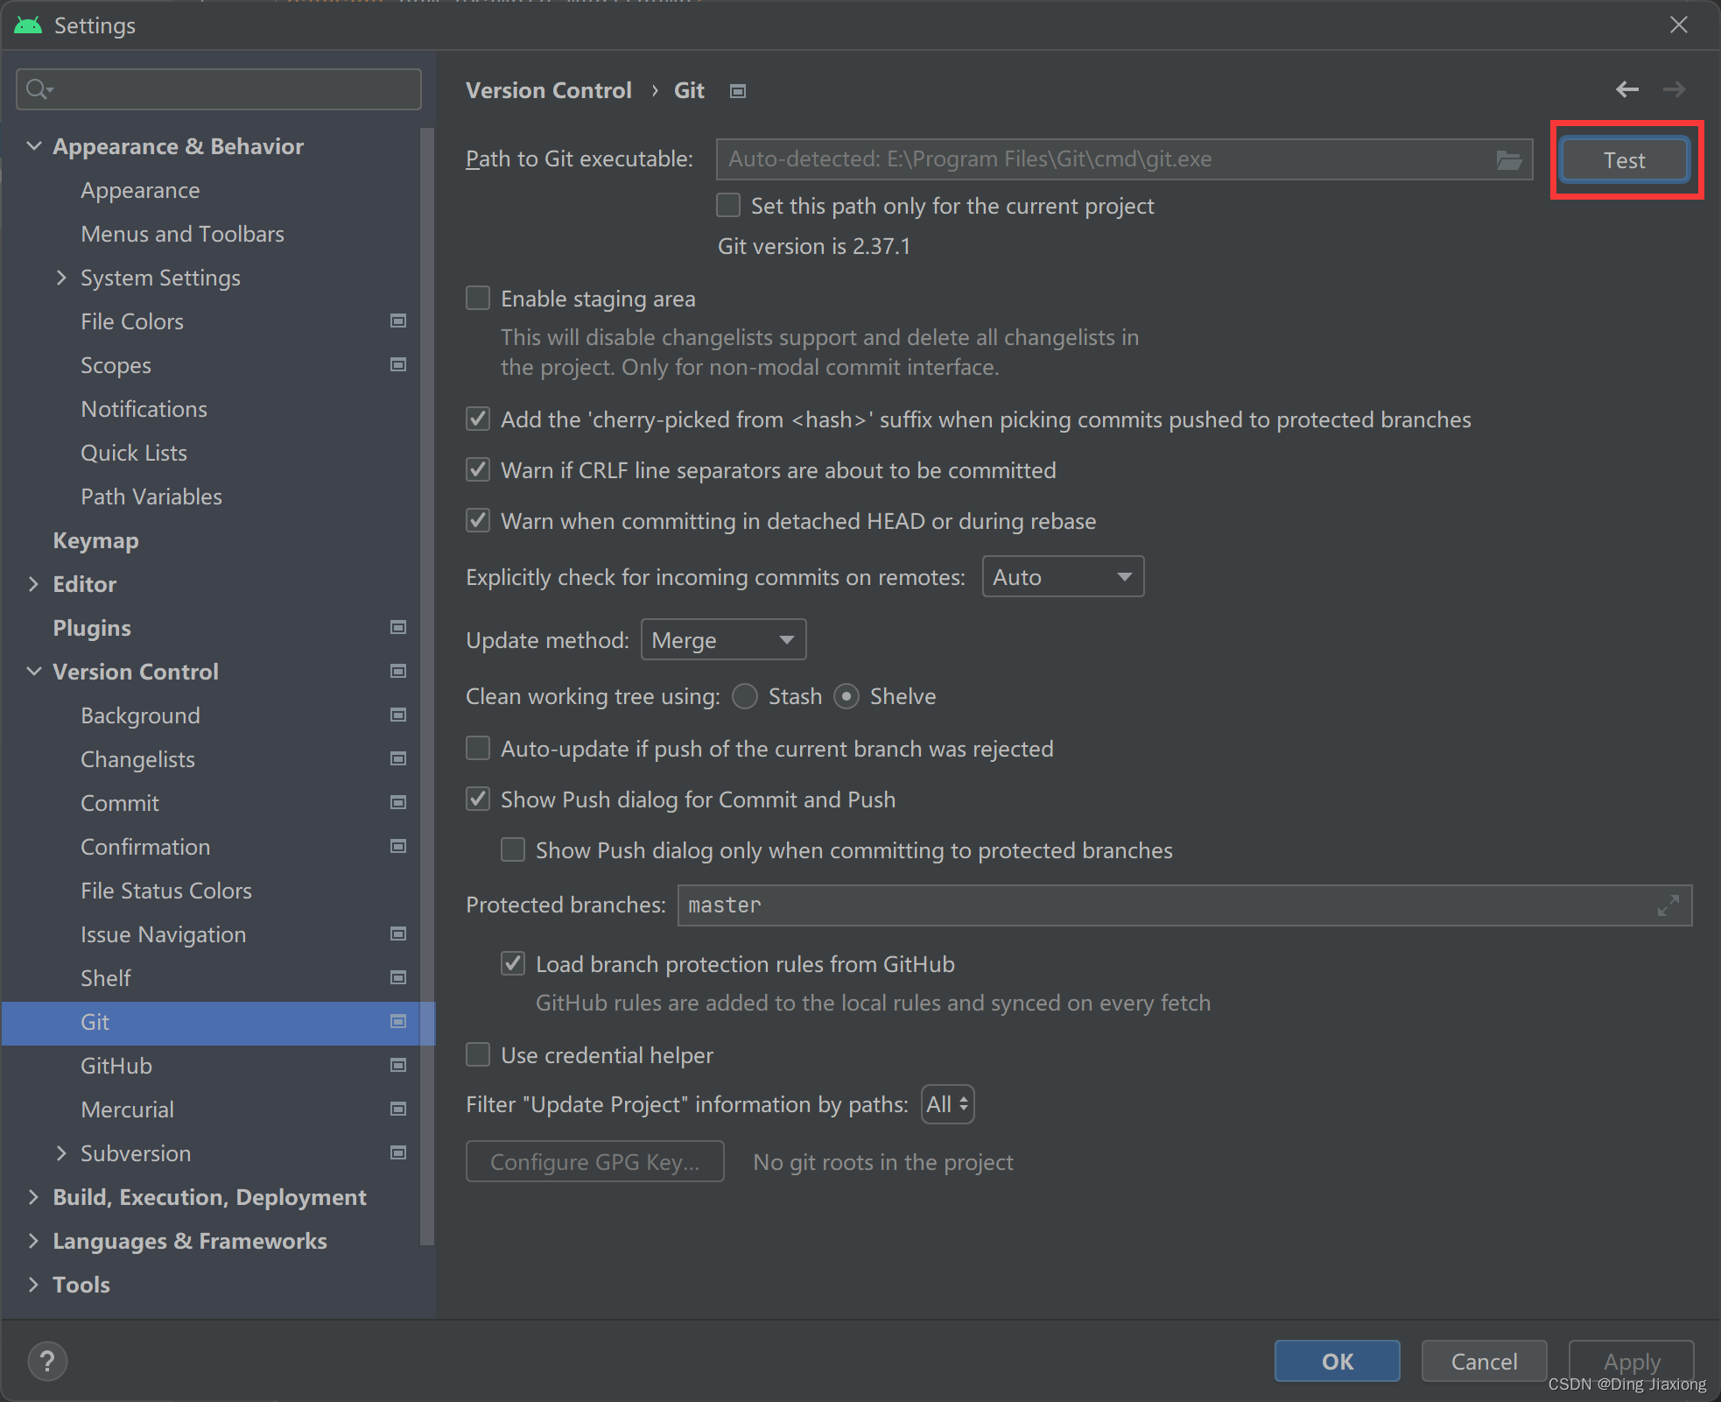This screenshot has width=1721, height=1402.
Task: Enable staging area checkbox
Action: (x=478, y=299)
